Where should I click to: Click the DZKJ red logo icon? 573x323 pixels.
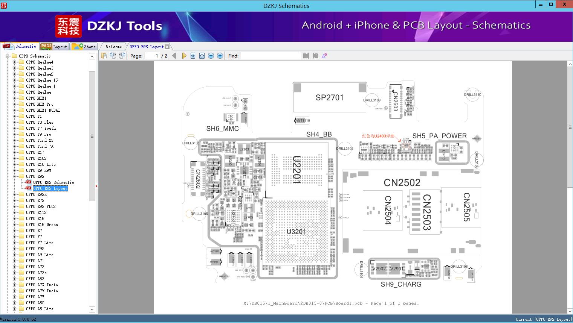(69, 26)
